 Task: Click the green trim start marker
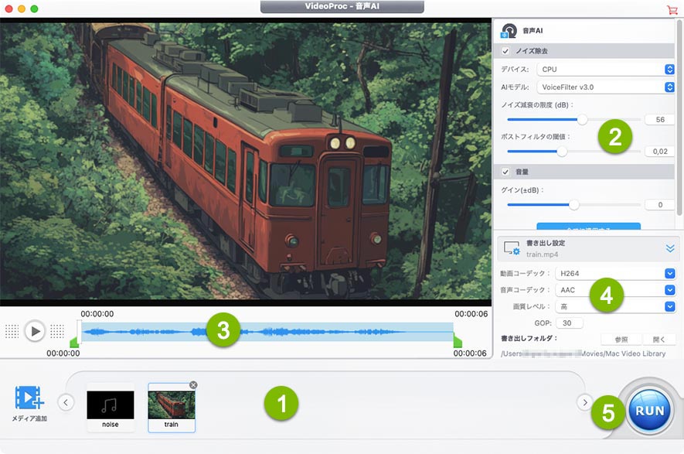[x=74, y=341]
